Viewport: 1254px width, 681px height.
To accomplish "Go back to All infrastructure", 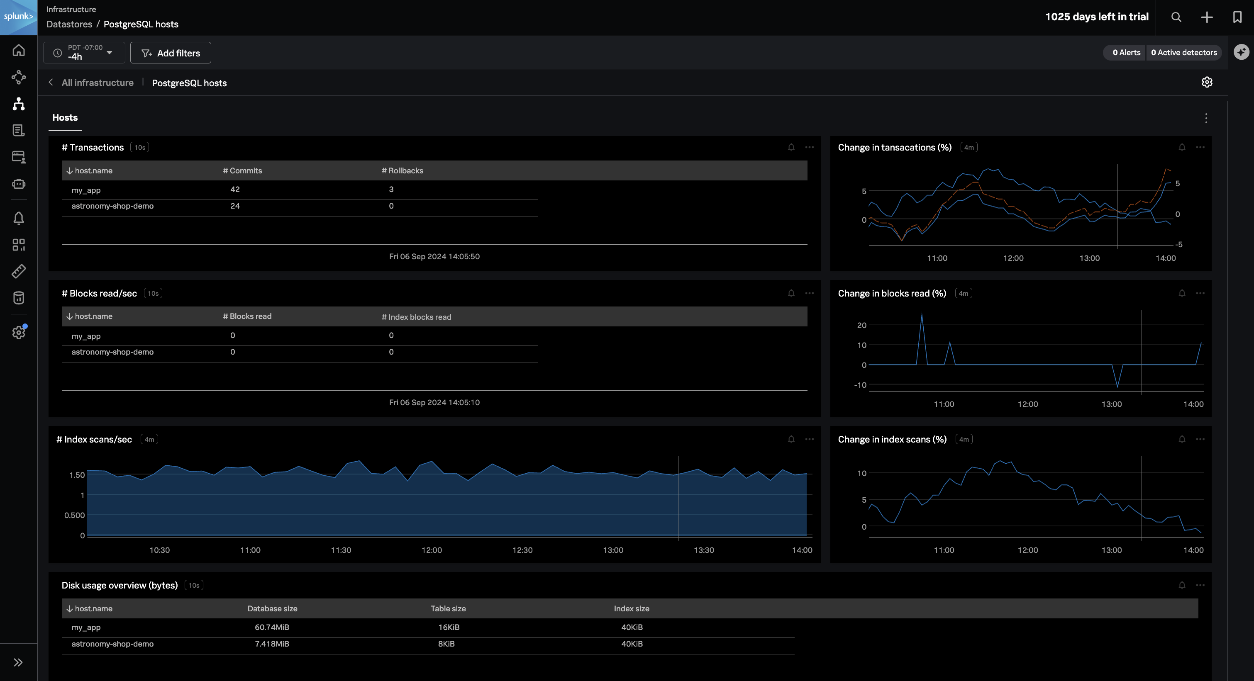I will coord(97,83).
